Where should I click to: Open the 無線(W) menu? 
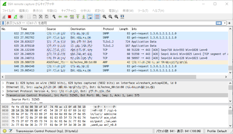[x=128, y=11]
